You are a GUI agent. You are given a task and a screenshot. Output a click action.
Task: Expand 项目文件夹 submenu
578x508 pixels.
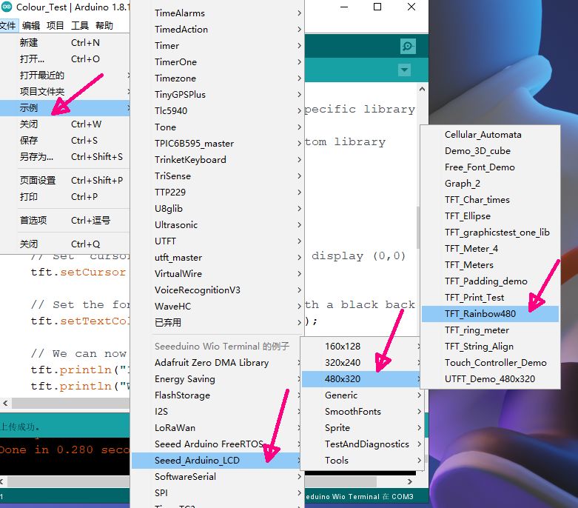pos(65,92)
